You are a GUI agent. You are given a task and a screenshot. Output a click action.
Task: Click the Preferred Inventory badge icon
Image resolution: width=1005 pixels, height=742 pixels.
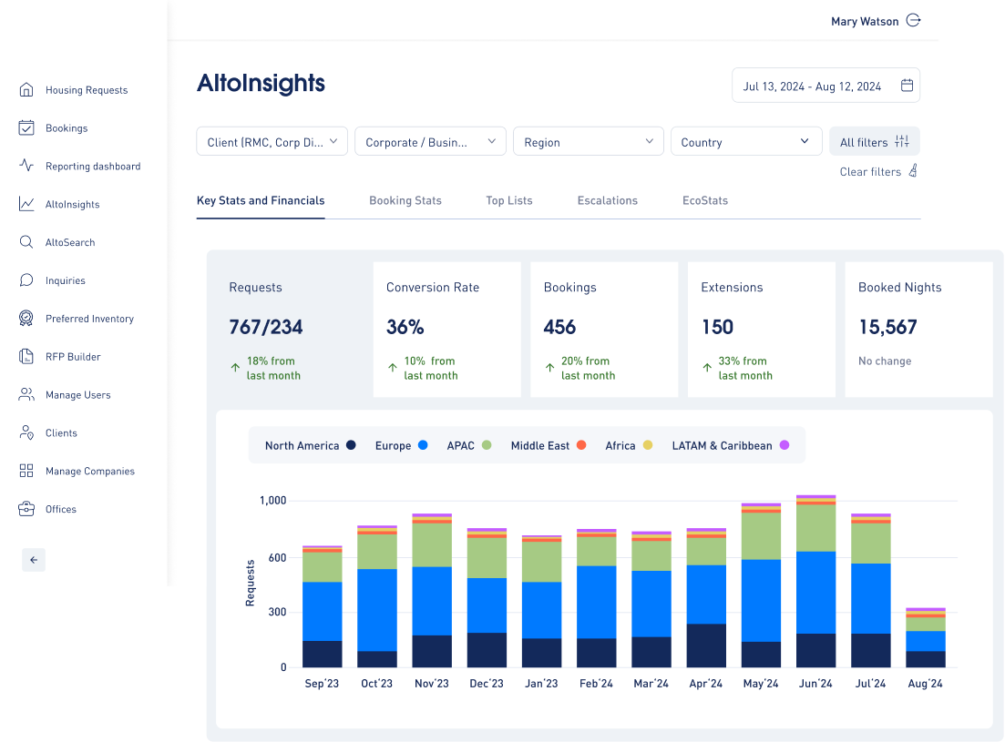click(x=26, y=318)
